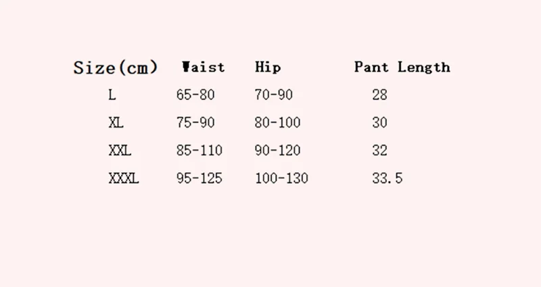Click the Size(cm) column header
This screenshot has height=287, width=541.
(x=115, y=68)
